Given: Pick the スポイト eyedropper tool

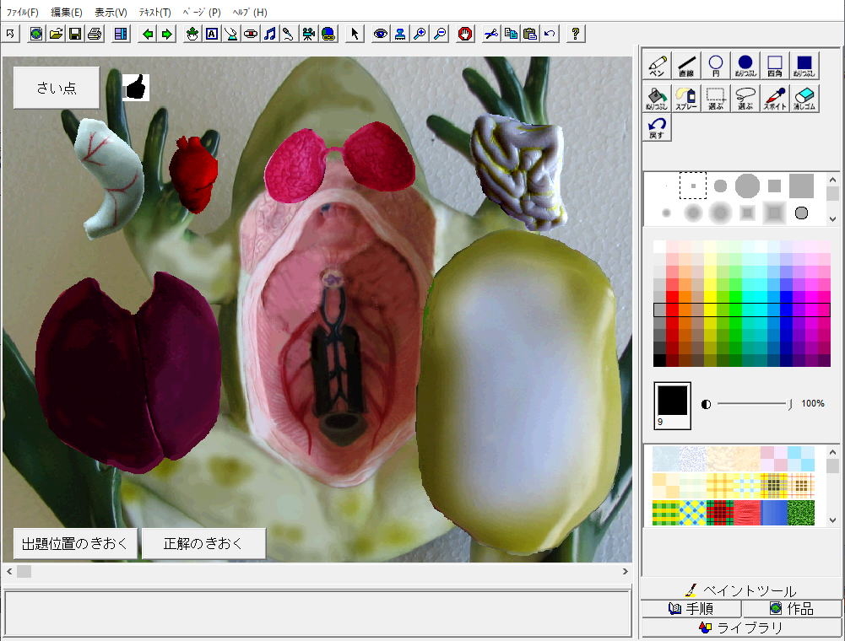Looking at the screenshot, I should (x=775, y=98).
